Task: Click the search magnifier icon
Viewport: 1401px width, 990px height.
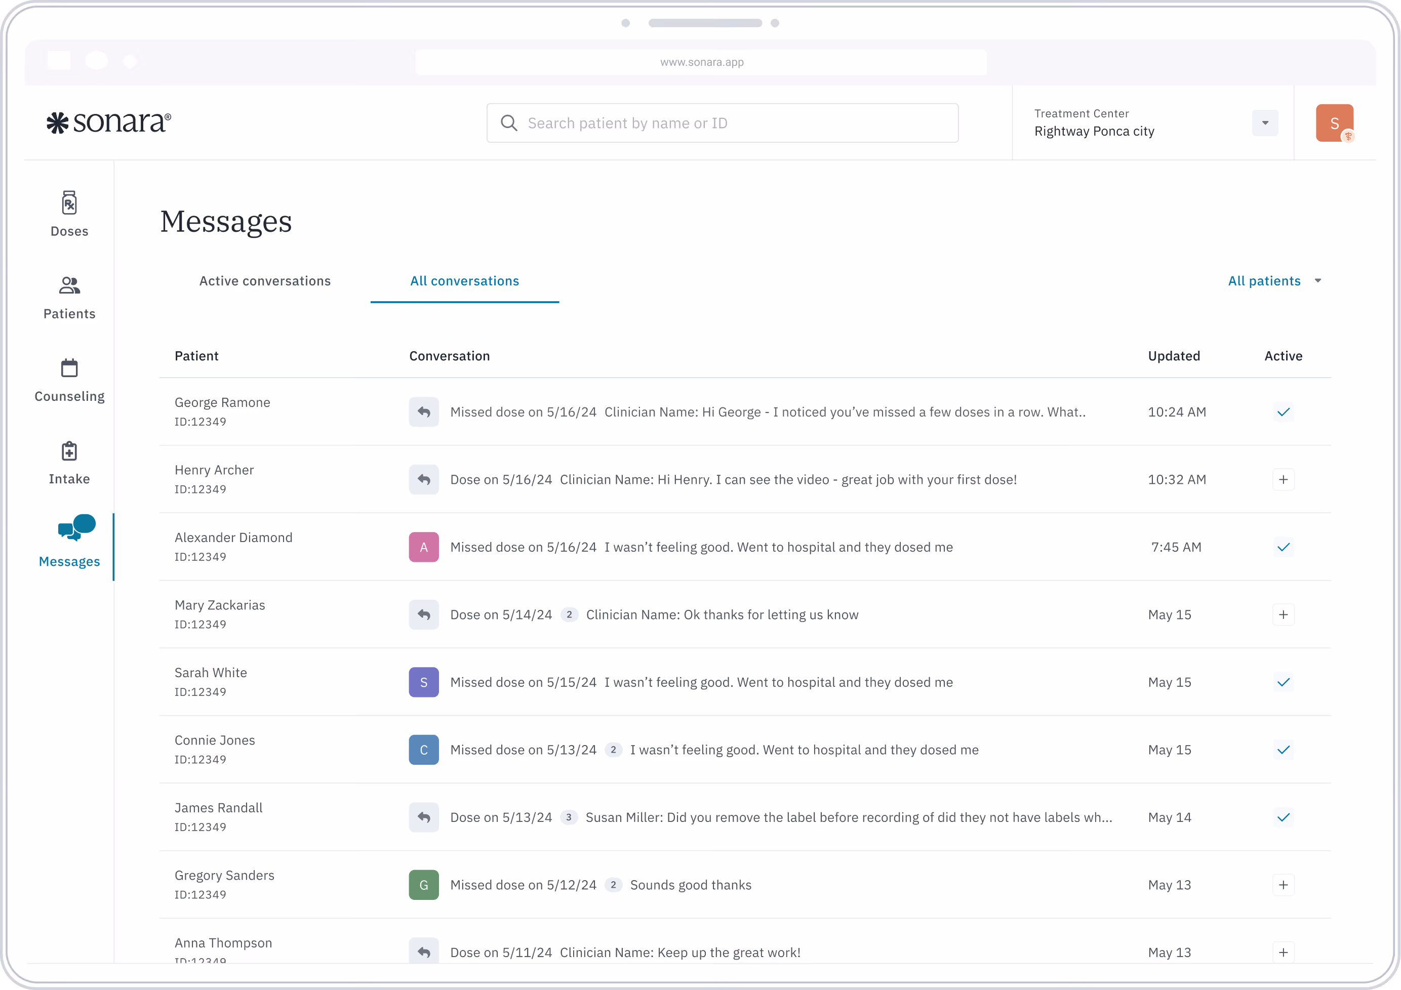Action: pyautogui.click(x=509, y=123)
